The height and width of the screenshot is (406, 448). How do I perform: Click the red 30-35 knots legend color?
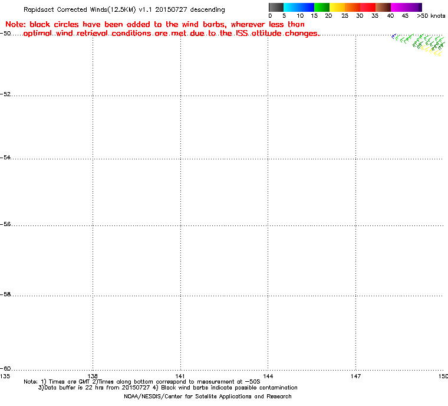tap(368, 7)
